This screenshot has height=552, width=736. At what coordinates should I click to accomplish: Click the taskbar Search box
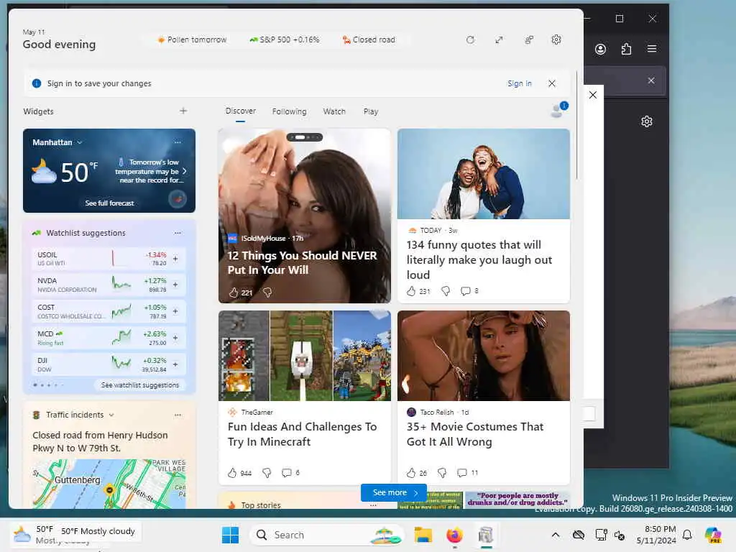328,535
